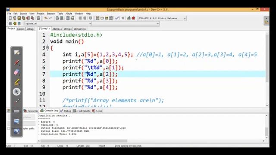
Task: Open the AStyle menu
Action: (x=69, y=13)
